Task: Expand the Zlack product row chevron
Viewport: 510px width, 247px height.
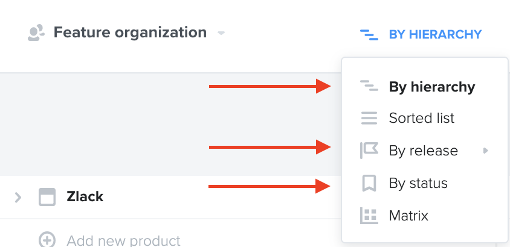Action: (x=18, y=197)
